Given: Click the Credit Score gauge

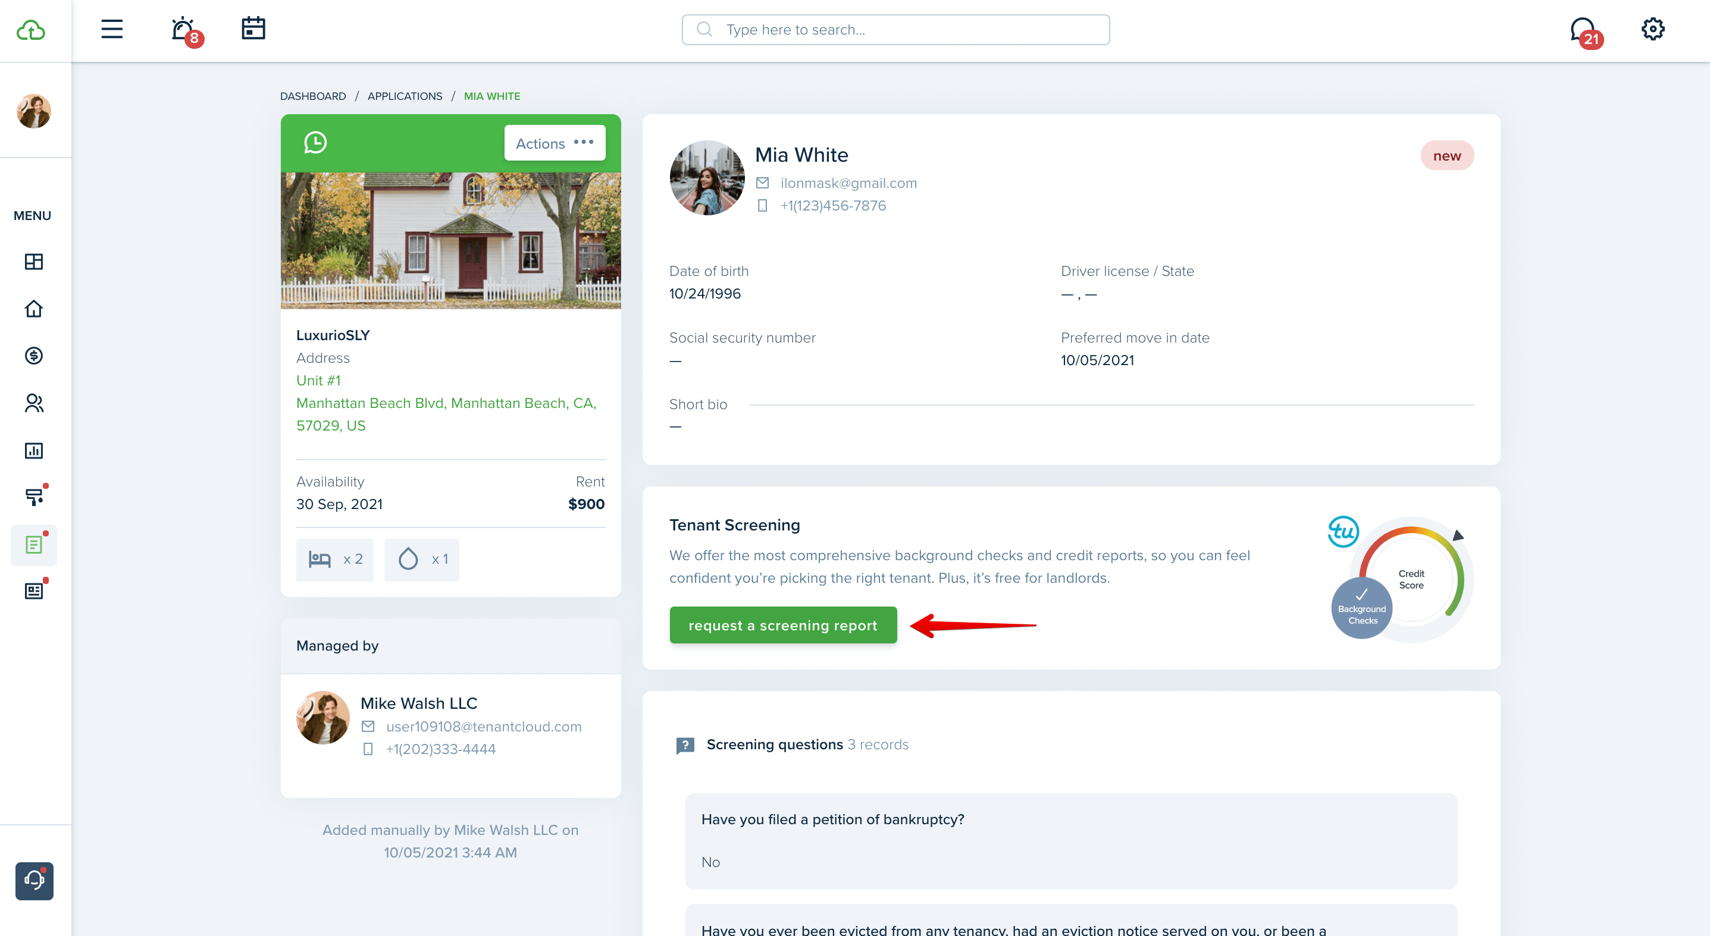Looking at the screenshot, I should click(x=1411, y=579).
